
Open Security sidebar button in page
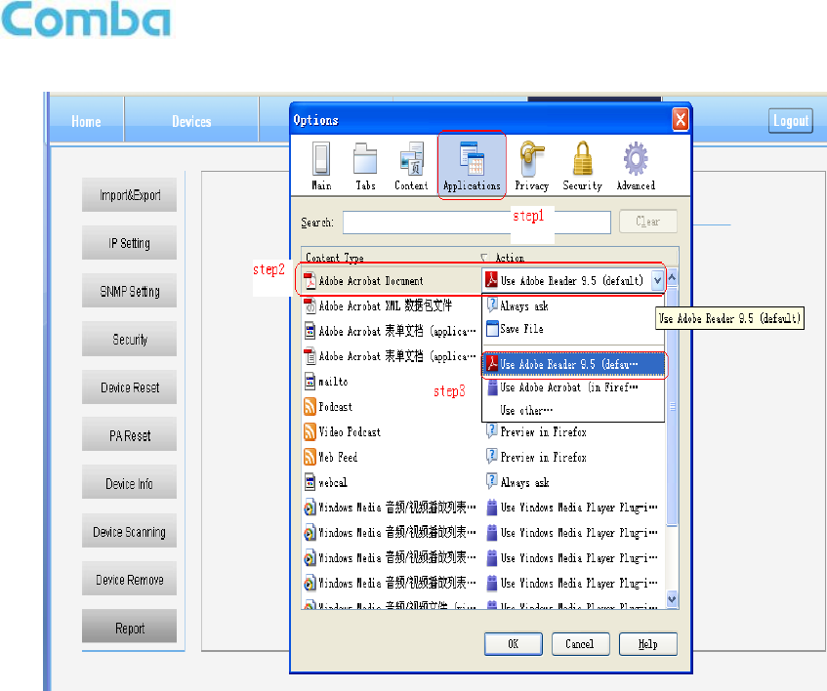(129, 340)
